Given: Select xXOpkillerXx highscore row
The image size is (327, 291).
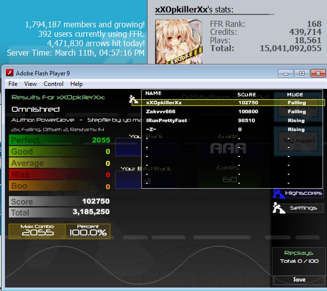Looking at the screenshot, I should 228,102.
